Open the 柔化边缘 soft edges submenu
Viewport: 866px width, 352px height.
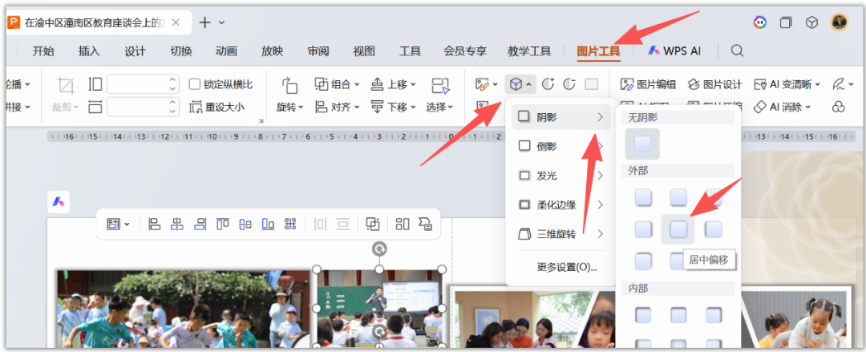561,205
